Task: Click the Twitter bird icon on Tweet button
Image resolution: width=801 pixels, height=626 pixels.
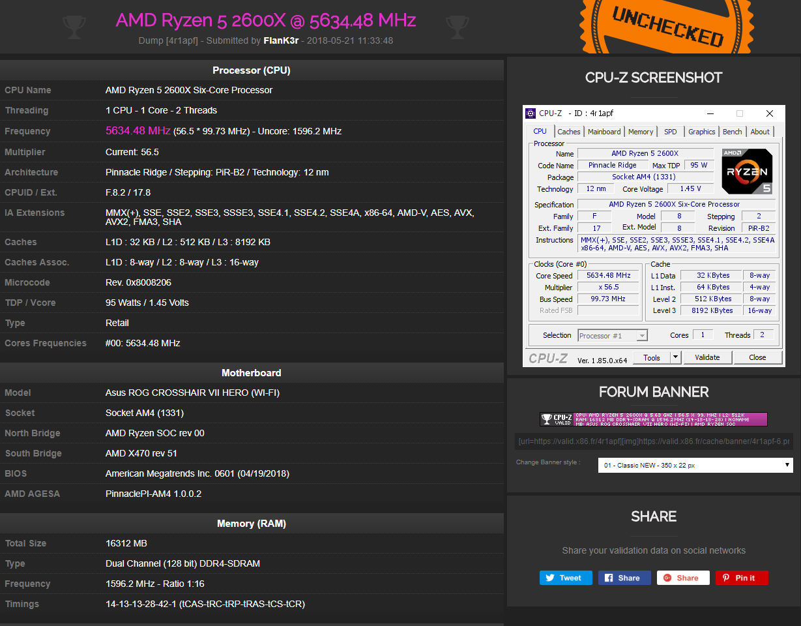Action: (550, 578)
